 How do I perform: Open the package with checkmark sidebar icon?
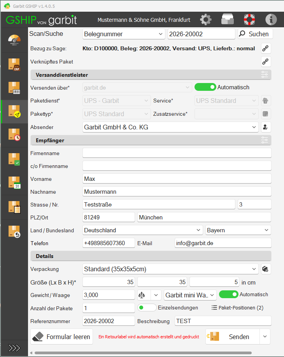(14, 159)
